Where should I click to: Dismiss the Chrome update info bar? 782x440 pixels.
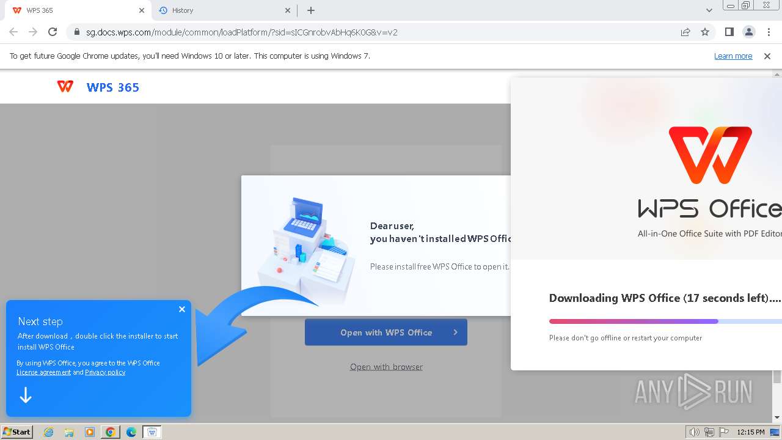(767, 56)
